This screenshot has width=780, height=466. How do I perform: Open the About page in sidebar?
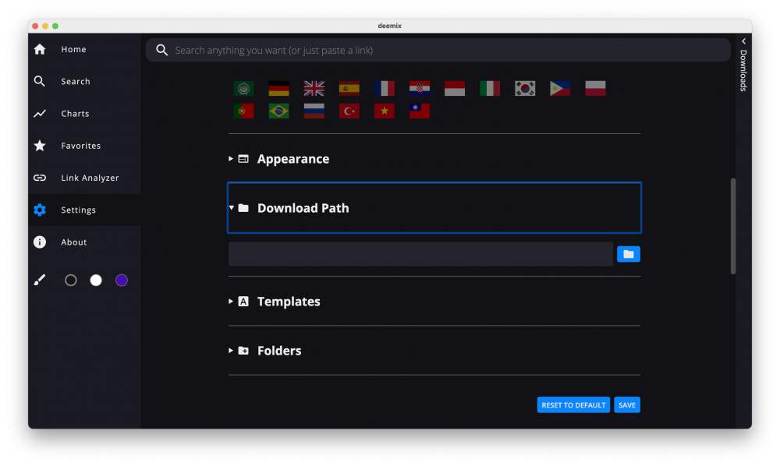73,242
